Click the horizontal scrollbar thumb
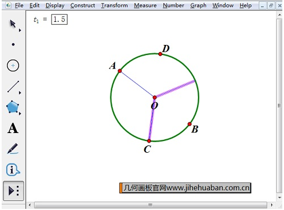This screenshot has height=210, width=284. pos(150,205)
